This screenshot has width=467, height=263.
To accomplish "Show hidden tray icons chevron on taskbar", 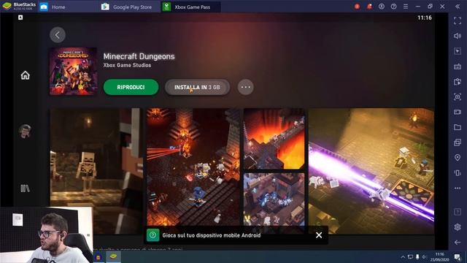I will tap(403, 256).
